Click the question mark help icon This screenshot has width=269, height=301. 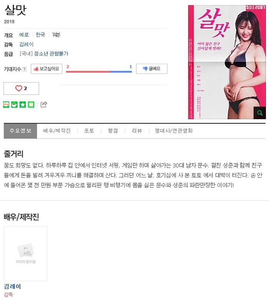(x=24, y=69)
